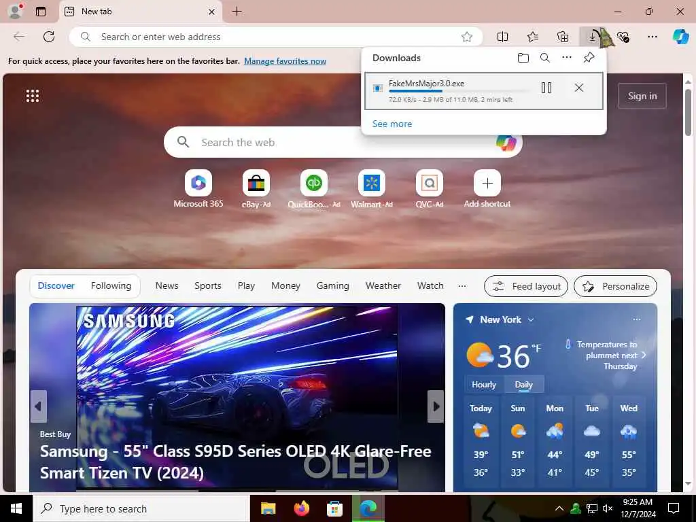Screen dimensions: 696x522
Task: Open the Windows Start menu
Action: [16, 508]
